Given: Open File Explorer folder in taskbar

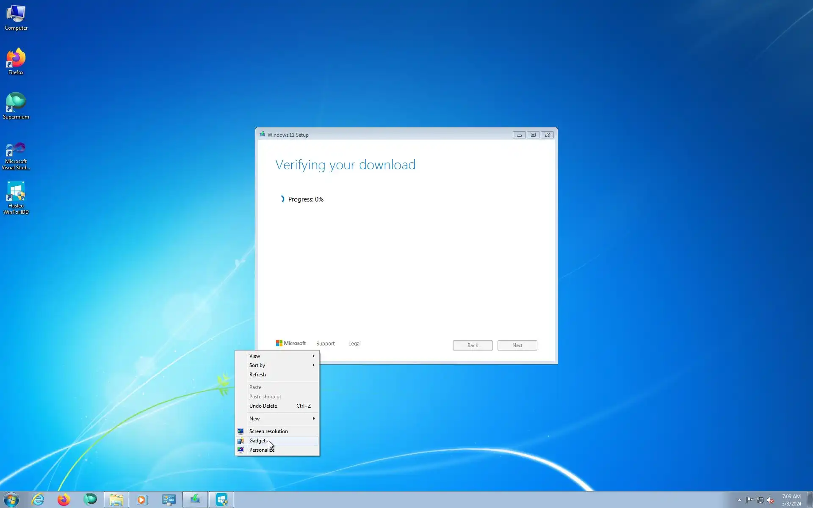Looking at the screenshot, I should [x=116, y=500].
